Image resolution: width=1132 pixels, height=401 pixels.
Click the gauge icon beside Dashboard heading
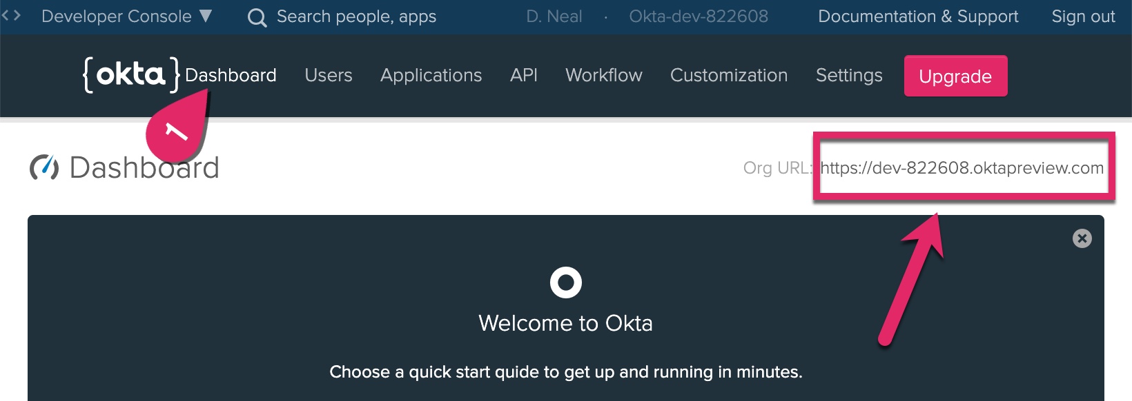[x=44, y=167]
